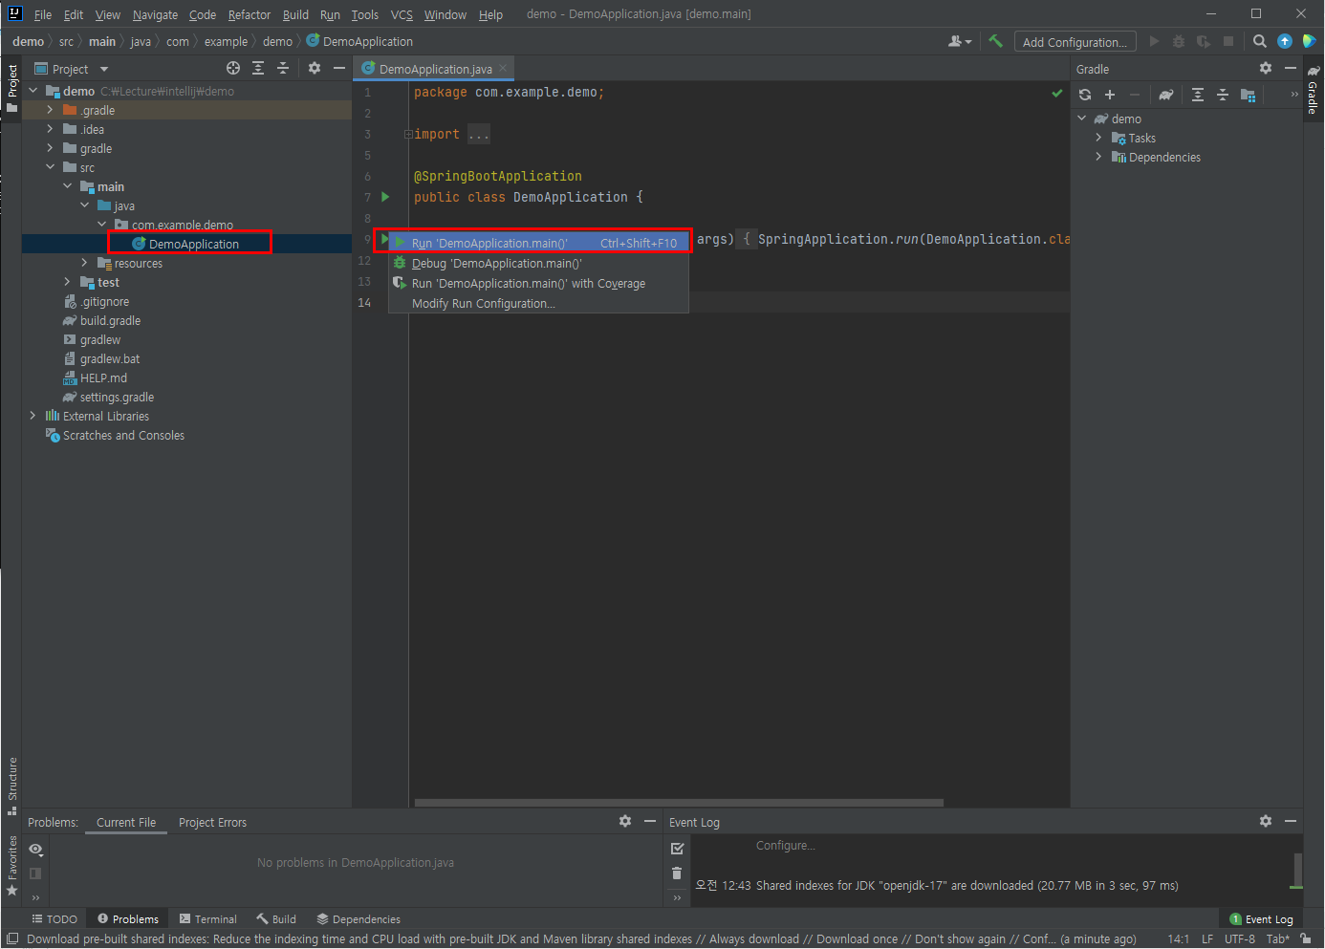Close the DemoApplication.java editor tab
The height and width of the screenshot is (949, 1325).
[503, 69]
